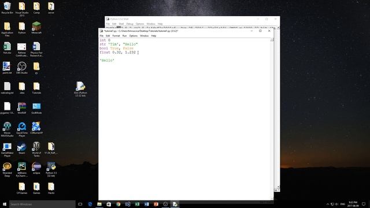This screenshot has width=370, height=208.
Task: Click the 'int 0' line in the editor
Action: [x=105, y=40]
